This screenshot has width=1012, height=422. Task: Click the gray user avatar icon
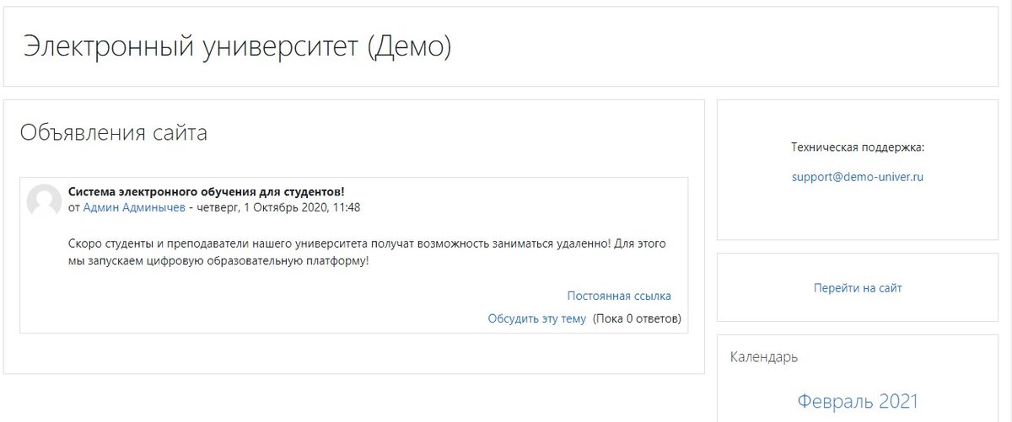(x=44, y=201)
